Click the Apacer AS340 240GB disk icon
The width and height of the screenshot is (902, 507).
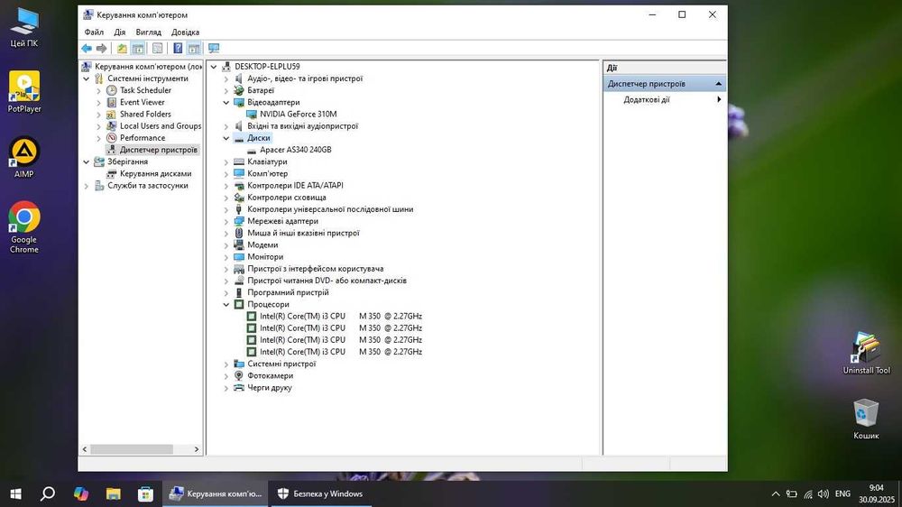(x=252, y=150)
